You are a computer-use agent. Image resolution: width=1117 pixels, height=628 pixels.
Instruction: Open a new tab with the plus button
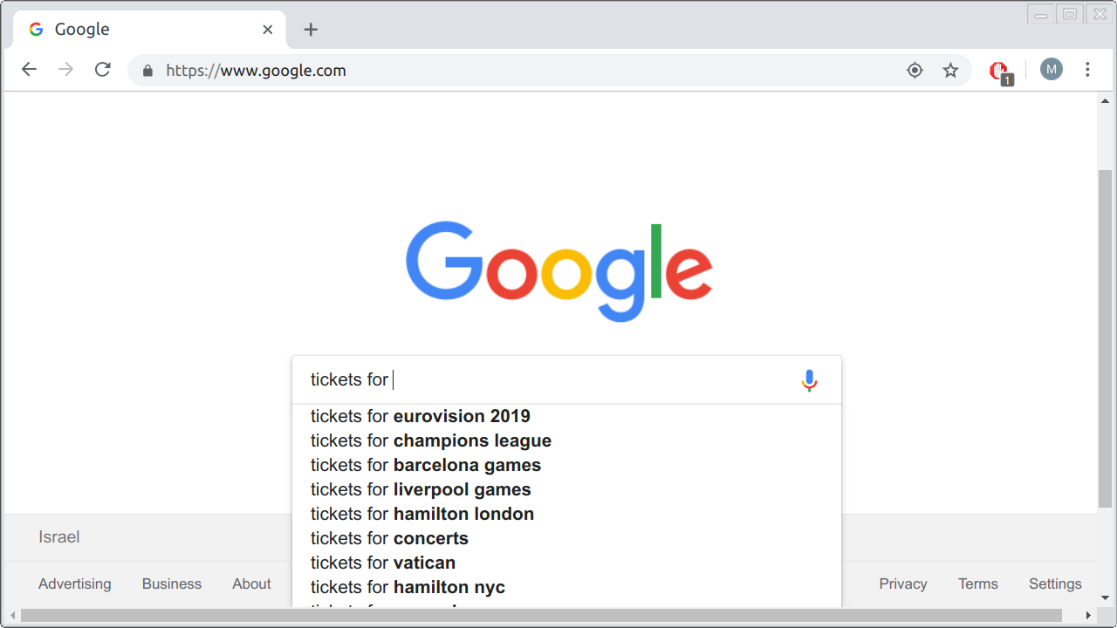[311, 29]
